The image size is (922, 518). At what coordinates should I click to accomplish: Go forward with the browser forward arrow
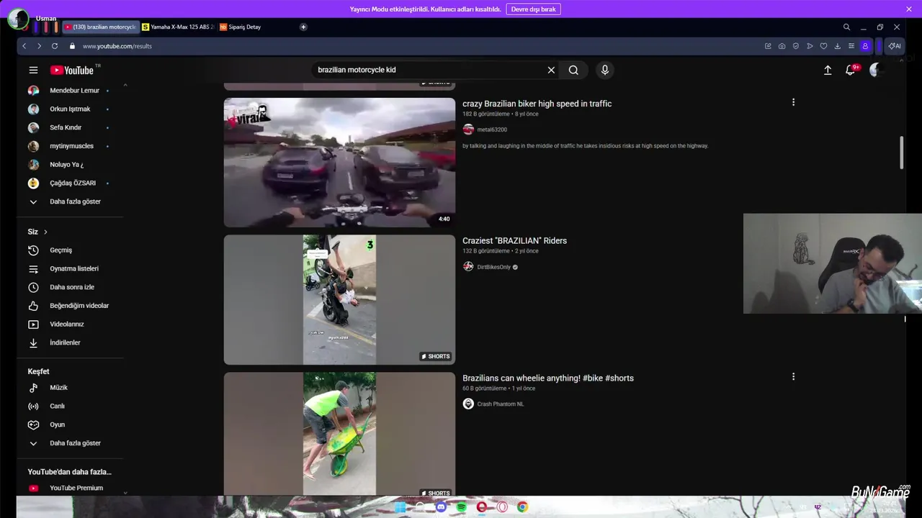click(x=39, y=46)
